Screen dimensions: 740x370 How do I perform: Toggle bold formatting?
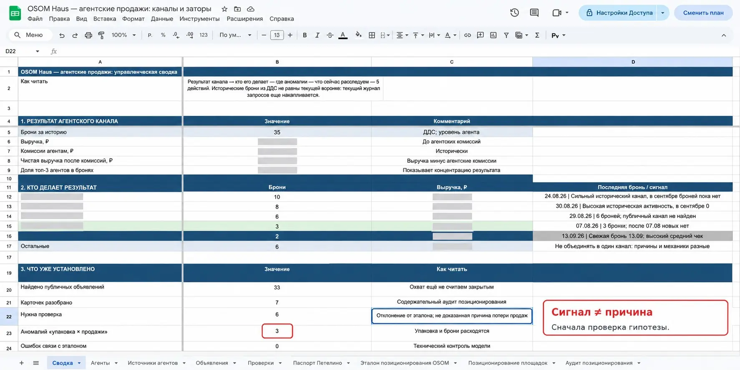click(305, 35)
